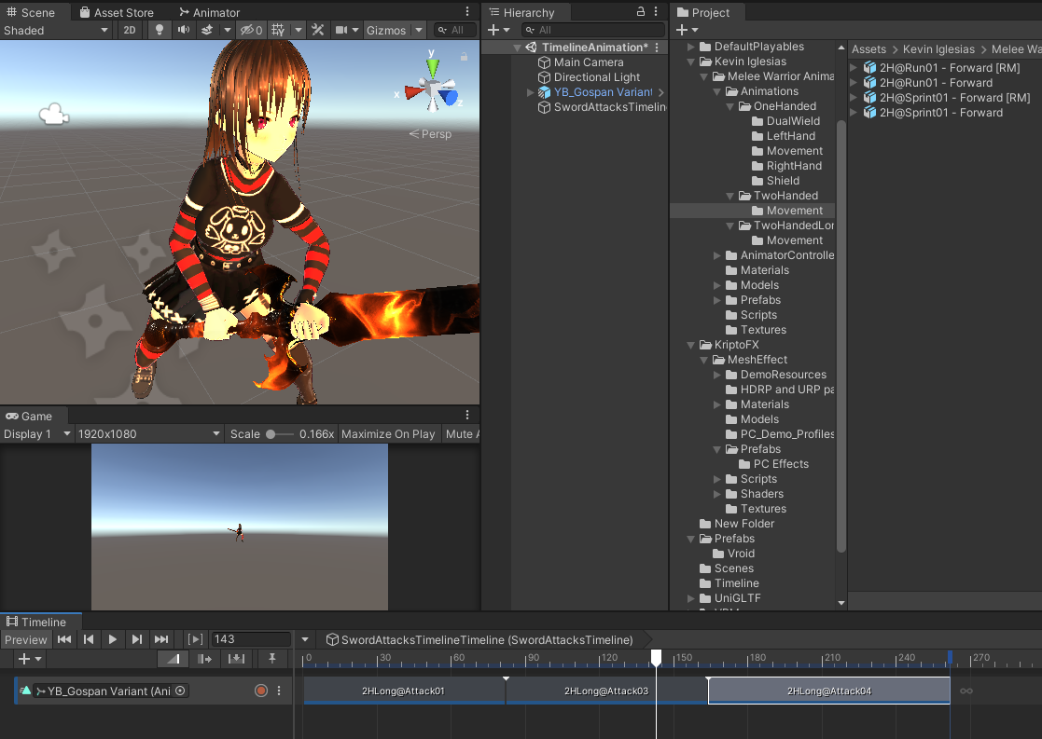Open Game panel more-options menu
Viewport: 1042px width, 739px height.
tap(467, 415)
